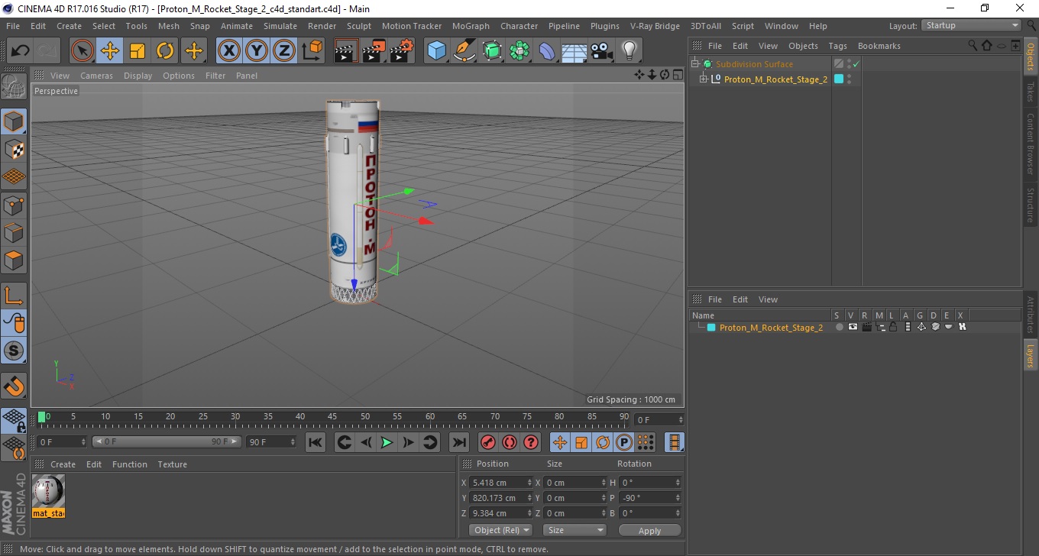Play the animation forward
This screenshot has width=1039, height=556.
387,442
